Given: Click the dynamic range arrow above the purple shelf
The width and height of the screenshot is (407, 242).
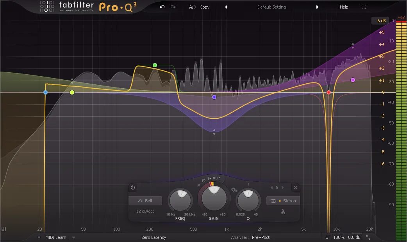Looking at the screenshot, I should [x=353, y=46].
